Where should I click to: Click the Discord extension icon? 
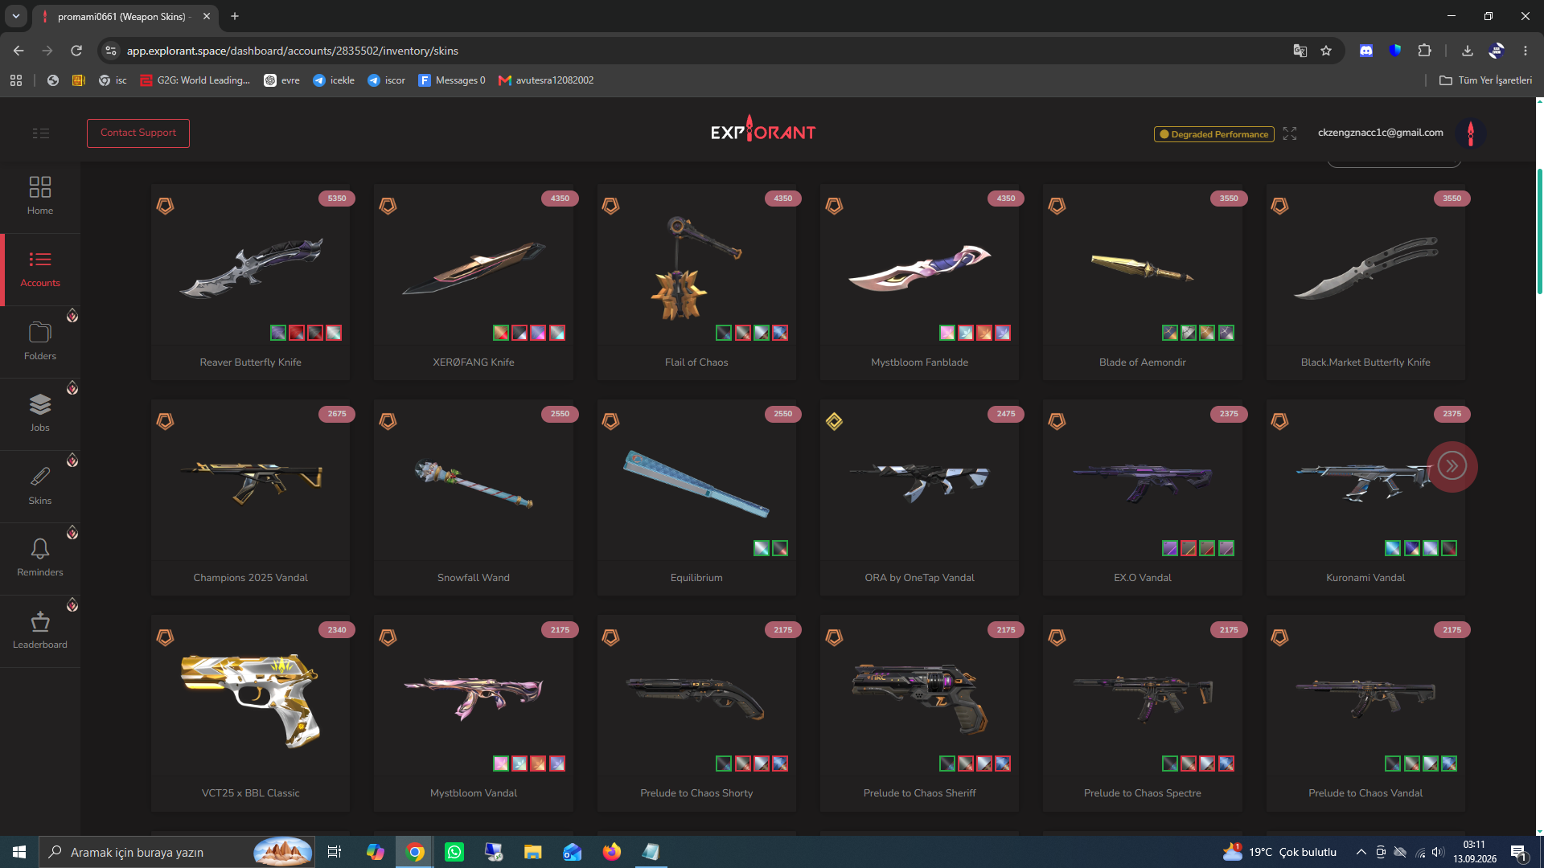1365,51
